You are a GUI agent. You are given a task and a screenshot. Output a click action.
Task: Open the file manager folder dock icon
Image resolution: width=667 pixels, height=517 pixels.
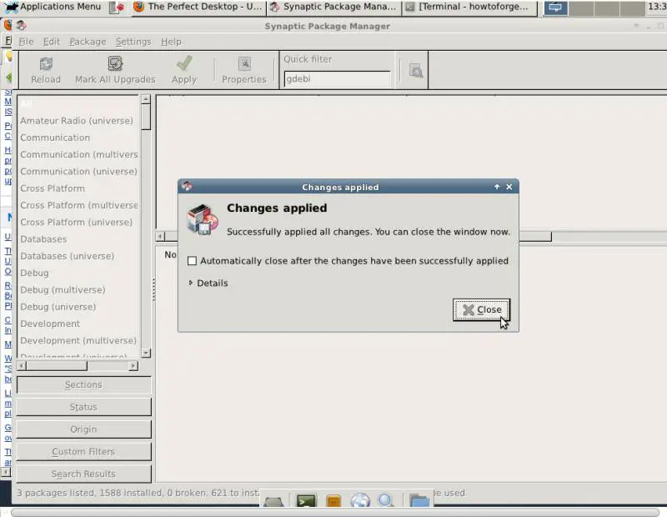[419, 501]
